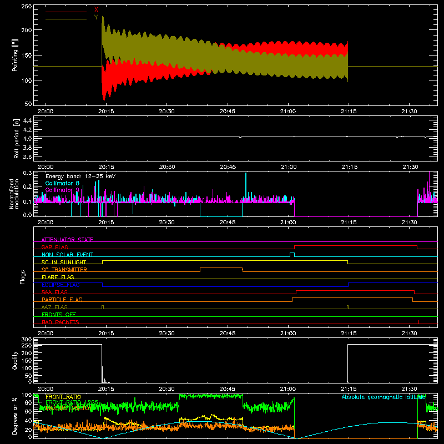
Task: Click the A47_FLAG spike near 20:15
Action: point(103,307)
